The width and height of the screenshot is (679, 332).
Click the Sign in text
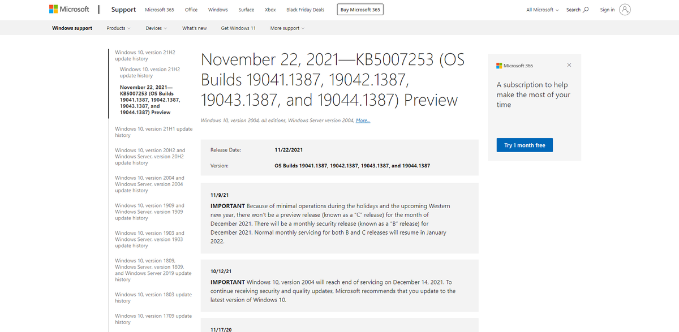tap(607, 10)
